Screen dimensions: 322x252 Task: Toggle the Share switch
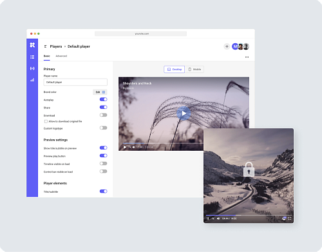103,107
